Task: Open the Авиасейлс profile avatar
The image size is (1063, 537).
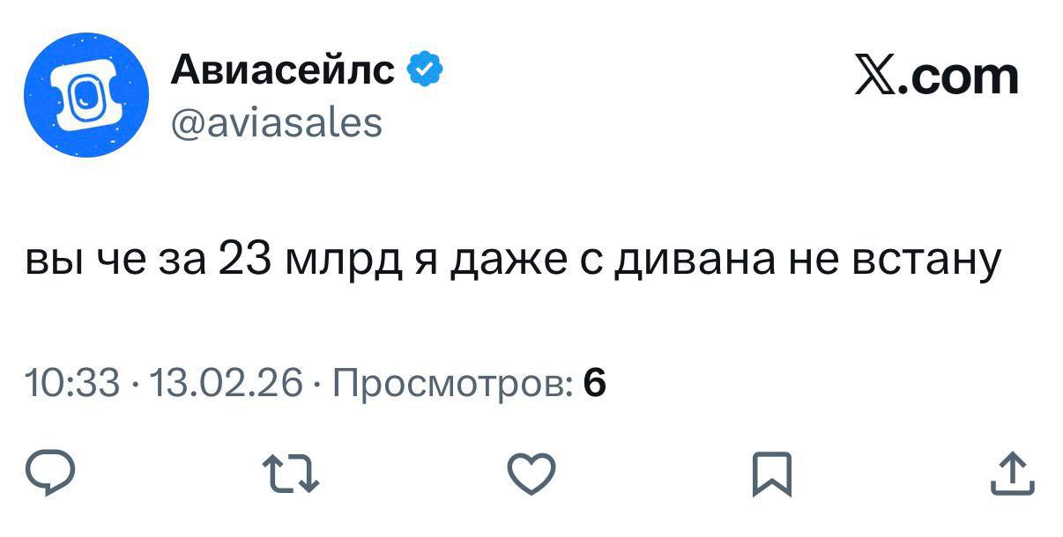Action: point(85,95)
